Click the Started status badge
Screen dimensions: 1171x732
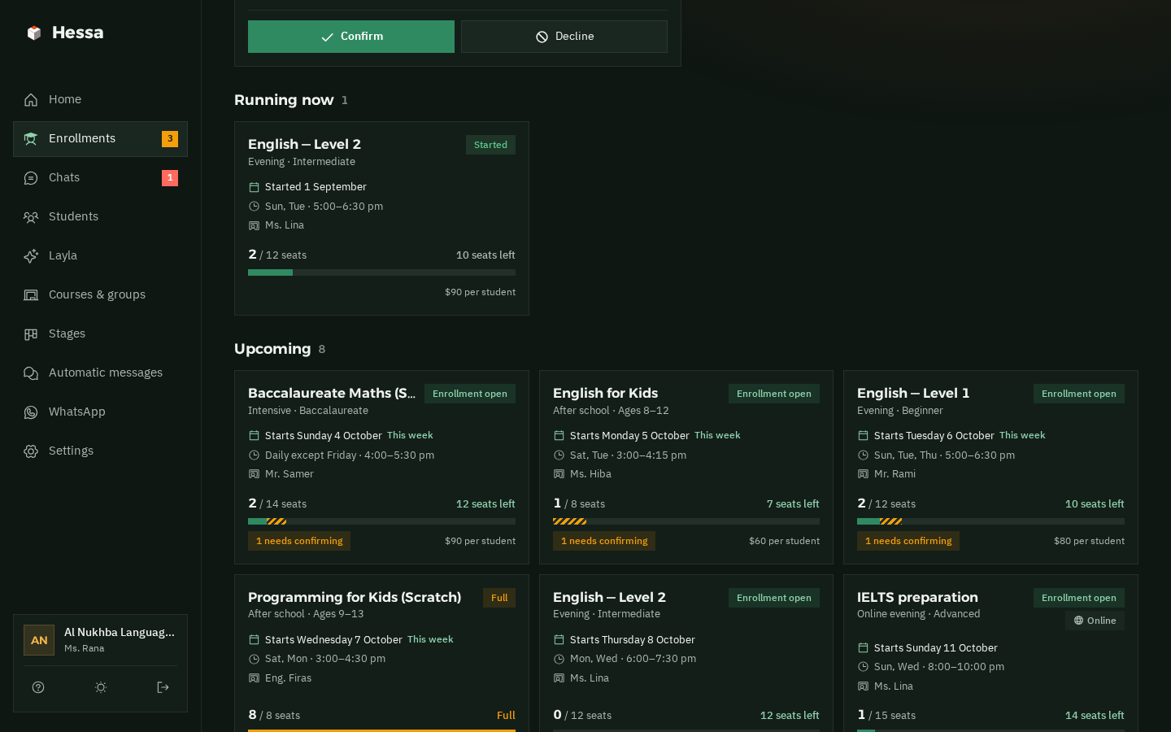point(490,145)
